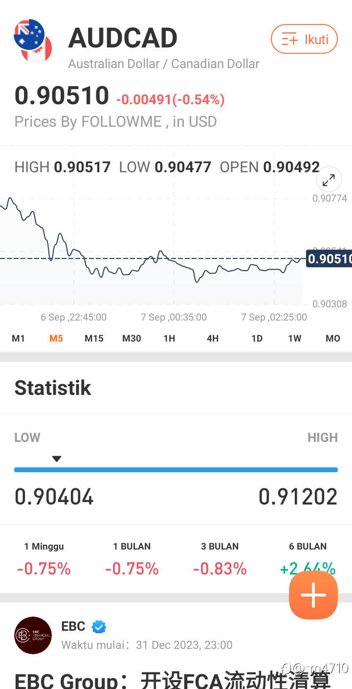Select the M5 timeframe
This screenshot has width=352, height=689.
(x=56, y=338)
